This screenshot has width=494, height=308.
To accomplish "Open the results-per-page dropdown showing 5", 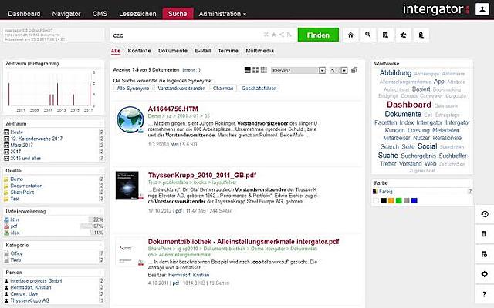I will click(x=338, y=70).
